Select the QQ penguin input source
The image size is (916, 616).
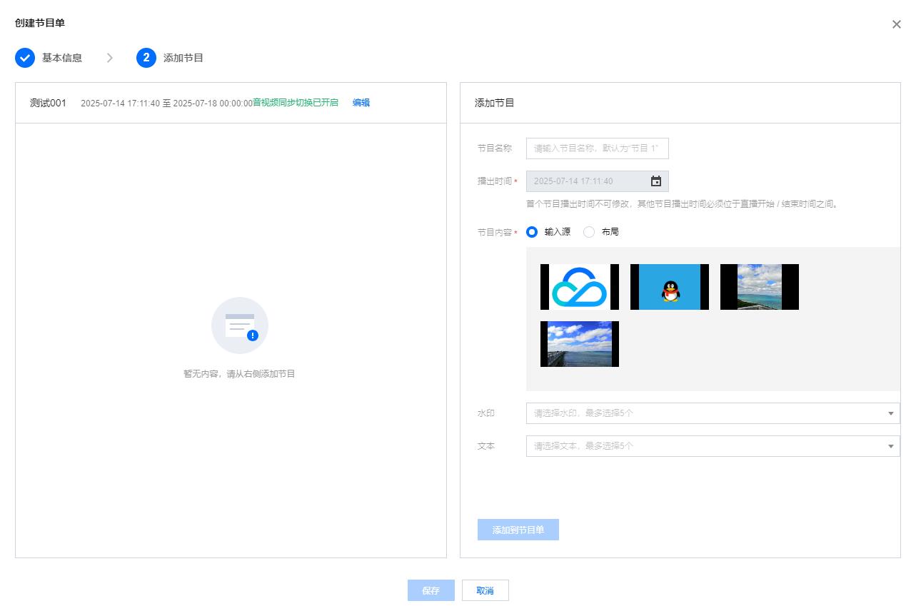click(x=670, y=287)
